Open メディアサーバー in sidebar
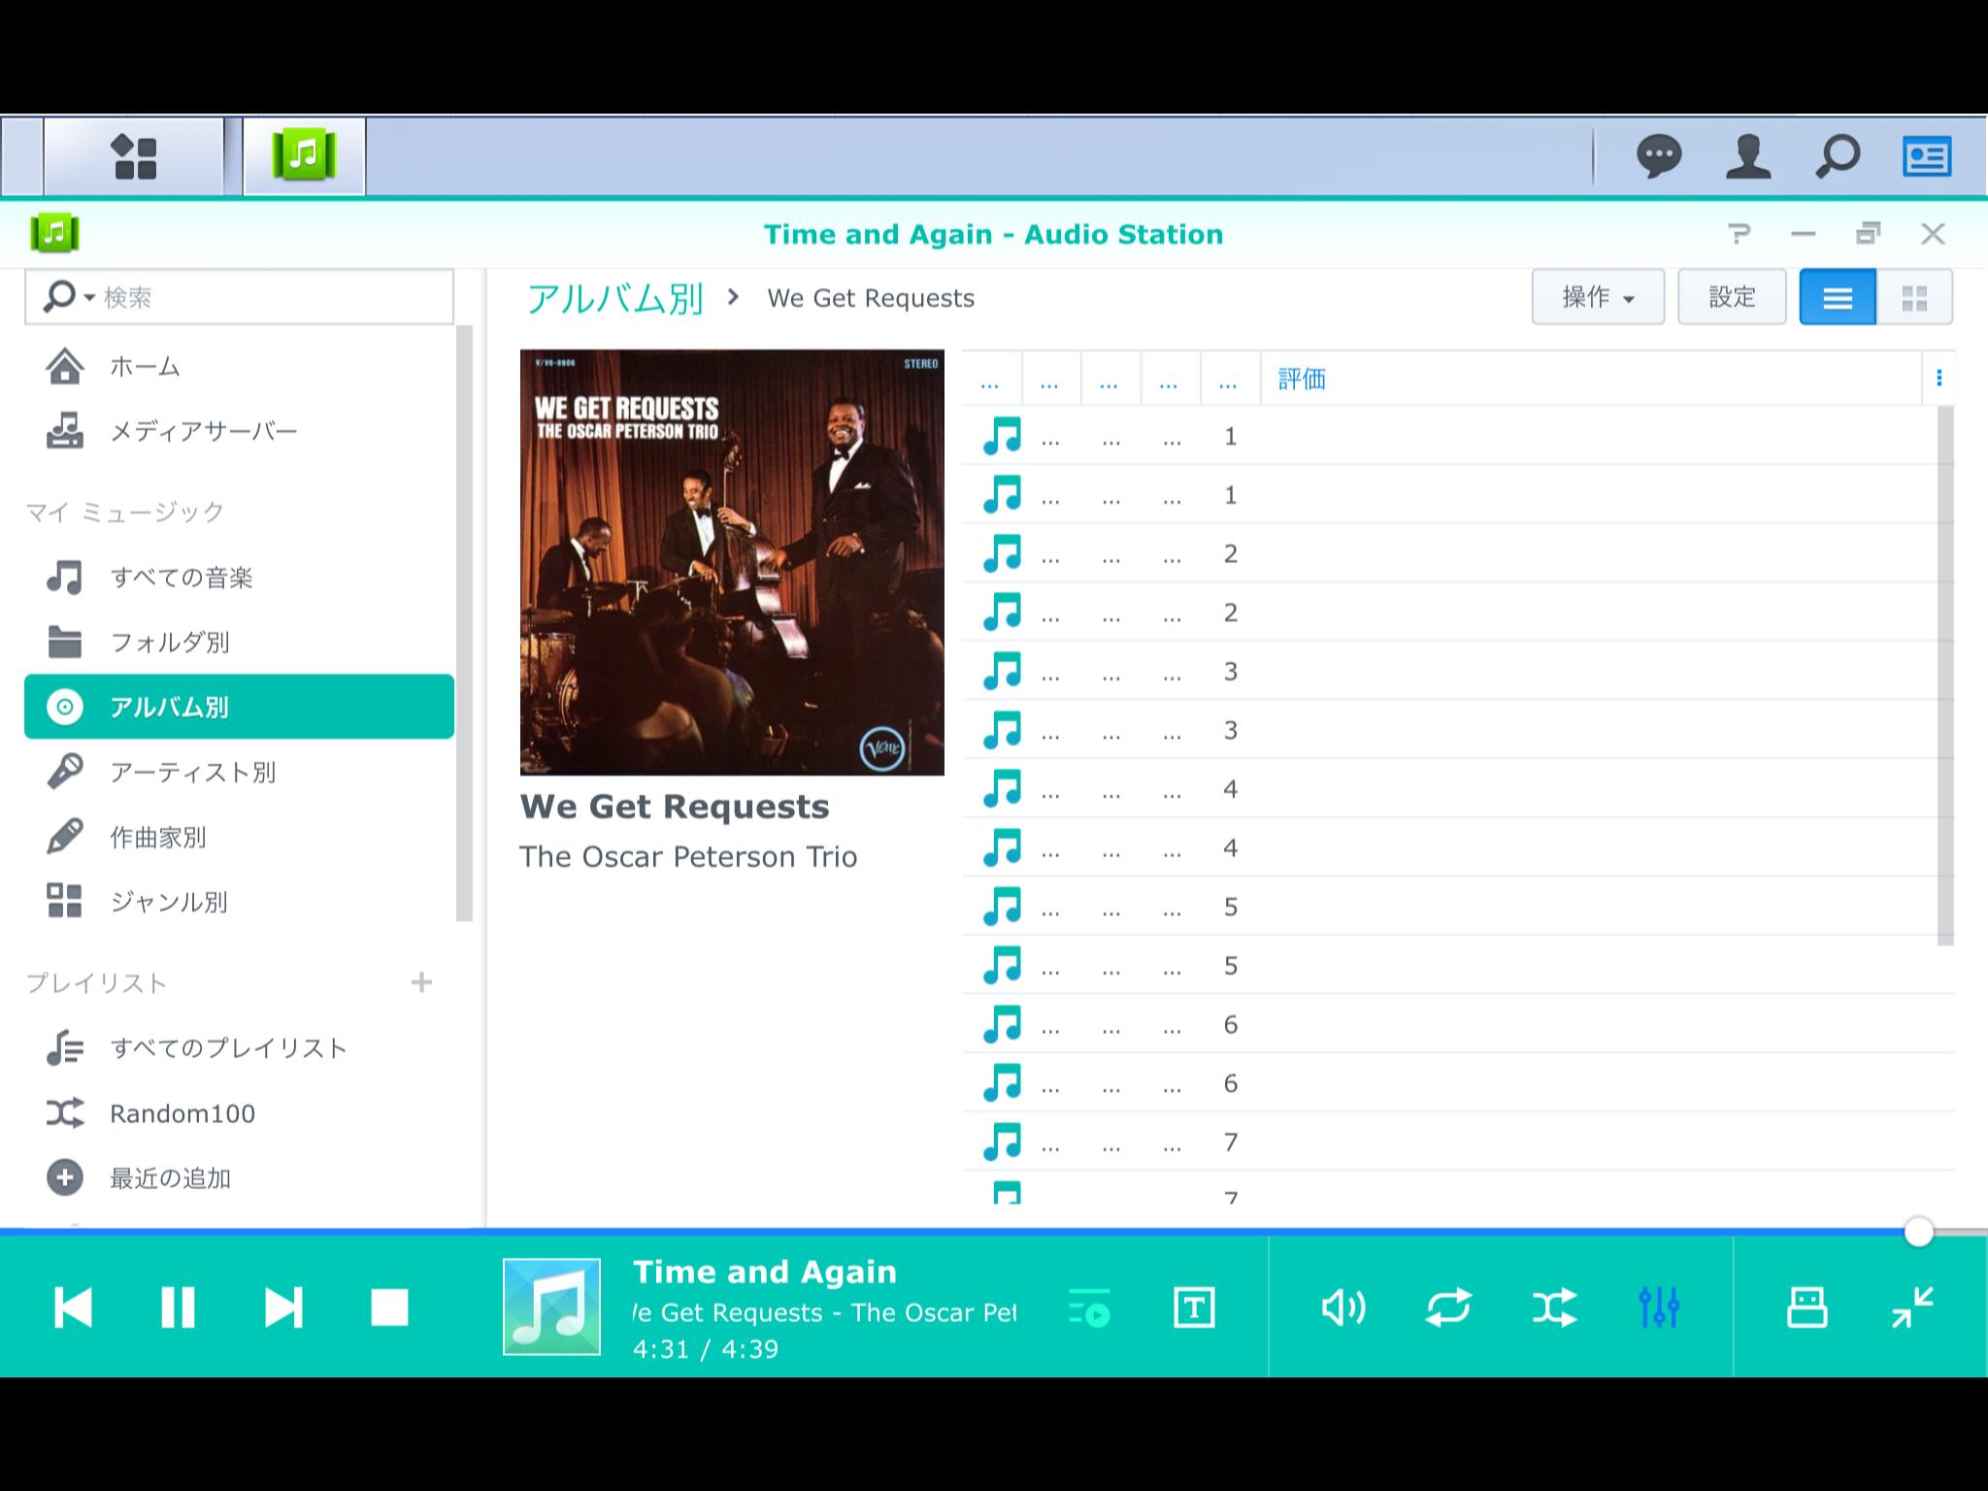Image resolution: width=1988 pixels, height=1491 pixels. point(239,431)
